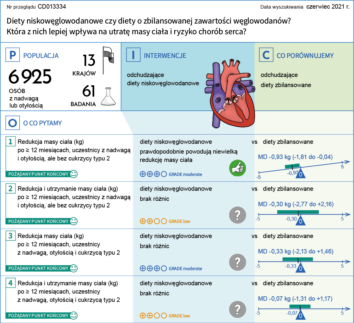Click the GRADE moderate rating in outcome 1
Viewport: 354px width, 323px height.
(x=171, y=174)
